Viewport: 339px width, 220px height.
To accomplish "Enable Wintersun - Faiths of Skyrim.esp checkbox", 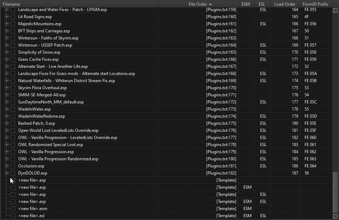I will click(13, 38).
